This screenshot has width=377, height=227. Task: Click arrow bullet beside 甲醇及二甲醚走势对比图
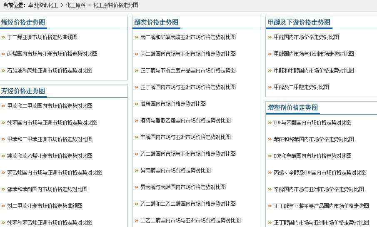pos(270,87)
